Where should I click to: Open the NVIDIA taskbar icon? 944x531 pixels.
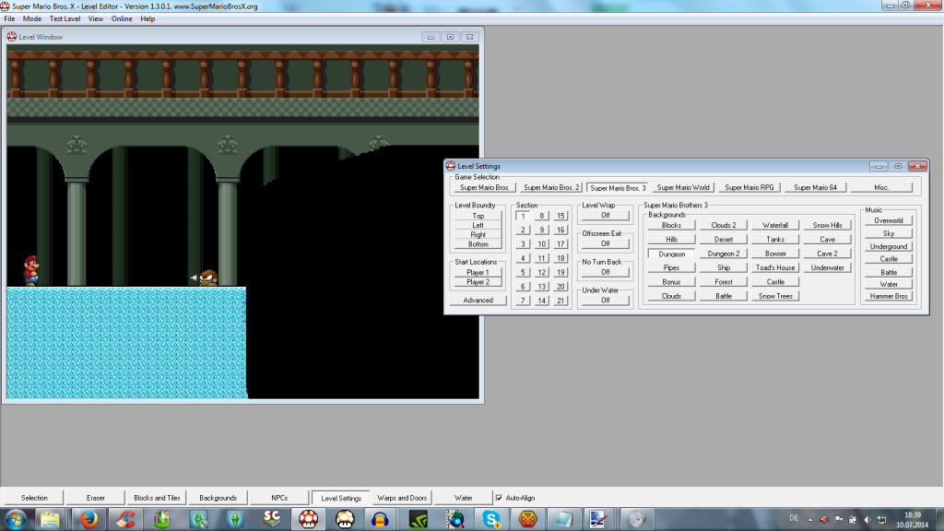[418, 519]
